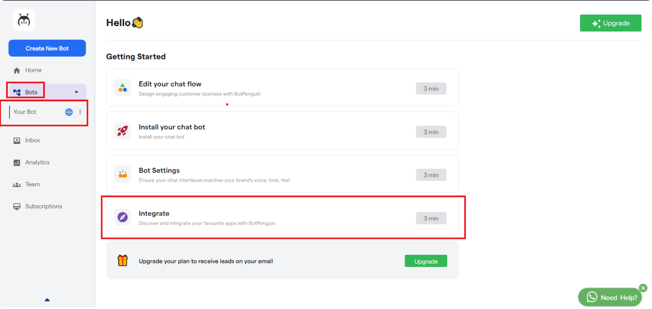Dismiss the Need Help widget with the X

point(643,288)
